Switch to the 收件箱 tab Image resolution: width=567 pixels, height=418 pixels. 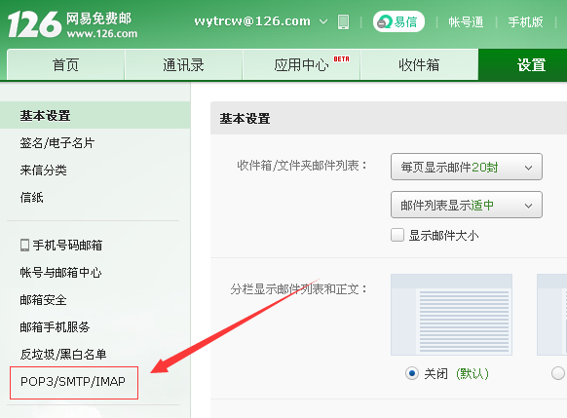pos(419,64)
